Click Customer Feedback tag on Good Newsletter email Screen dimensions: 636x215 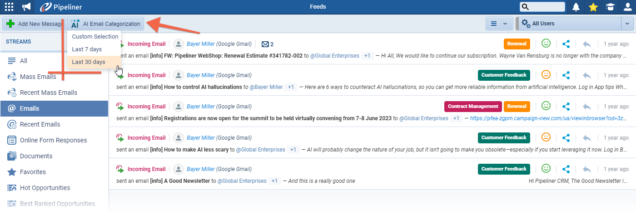504,169
